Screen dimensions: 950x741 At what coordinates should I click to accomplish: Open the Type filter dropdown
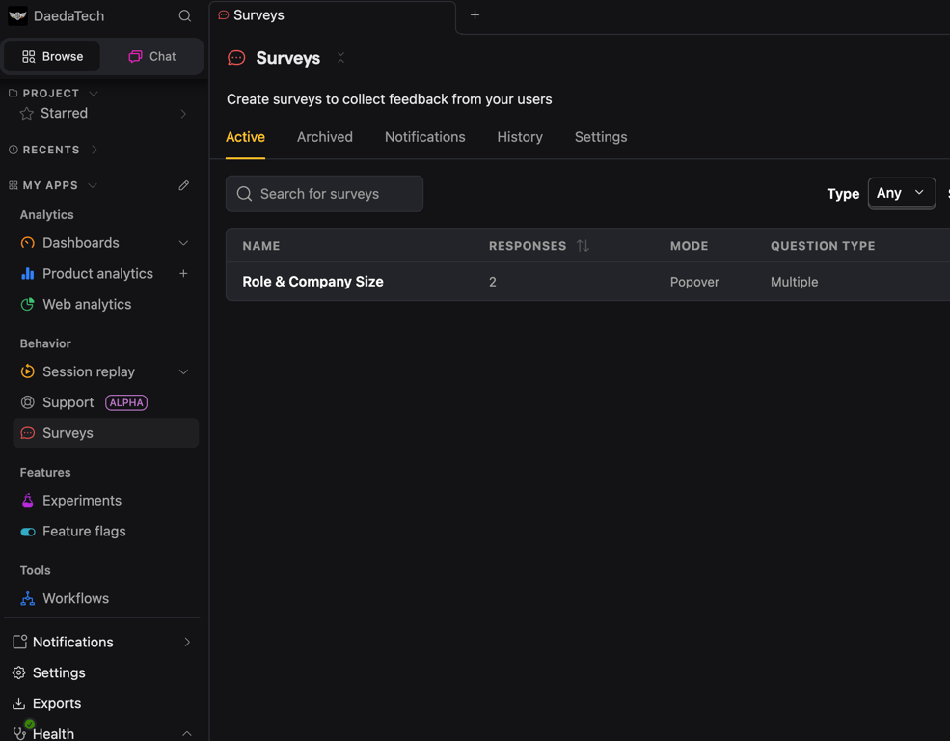[902, 193]
